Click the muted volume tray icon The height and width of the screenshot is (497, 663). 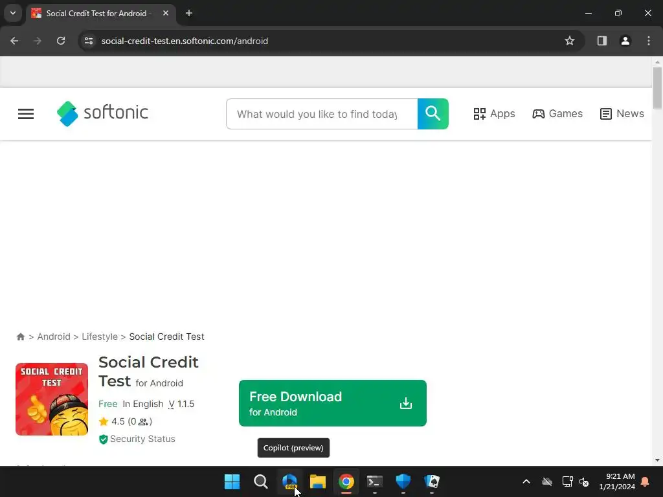click(585, 481)
